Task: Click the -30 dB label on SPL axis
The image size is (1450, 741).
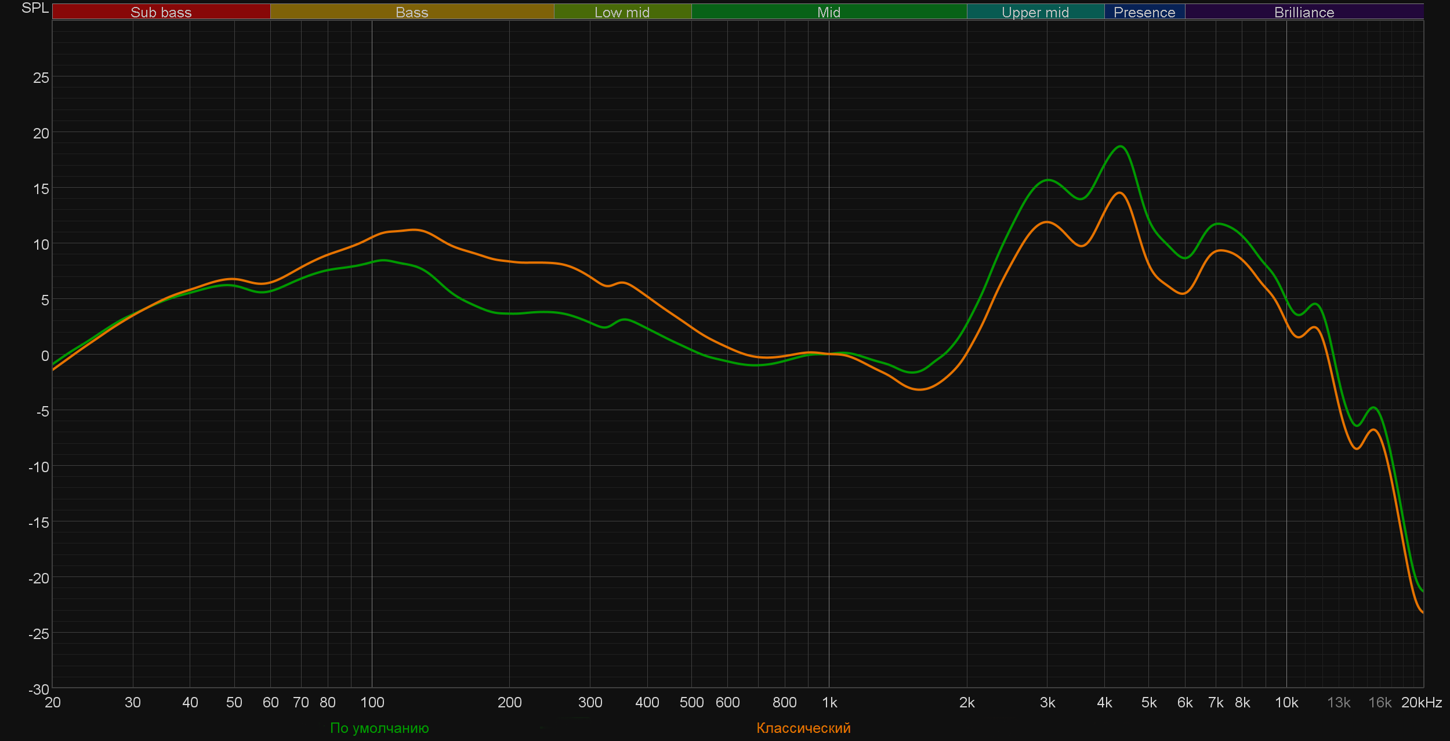Action: (39, 689)
